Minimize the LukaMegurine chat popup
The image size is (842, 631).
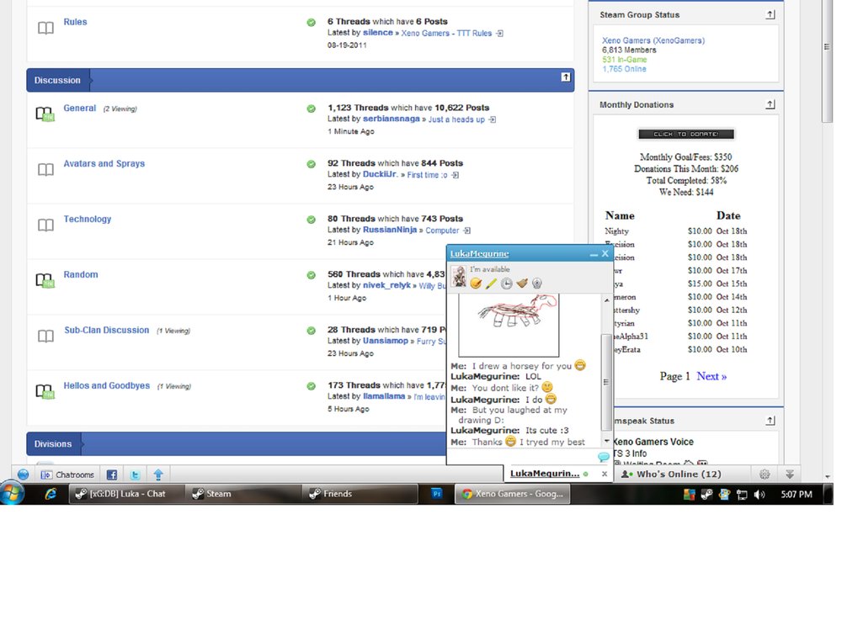(x=594, y=254)
